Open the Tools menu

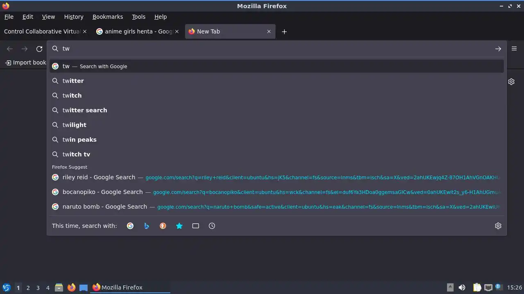[138, 17]
